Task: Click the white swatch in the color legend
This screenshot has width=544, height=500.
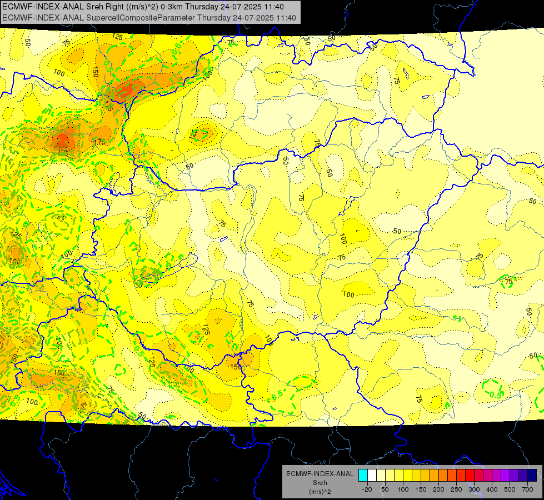Action: 372,476
